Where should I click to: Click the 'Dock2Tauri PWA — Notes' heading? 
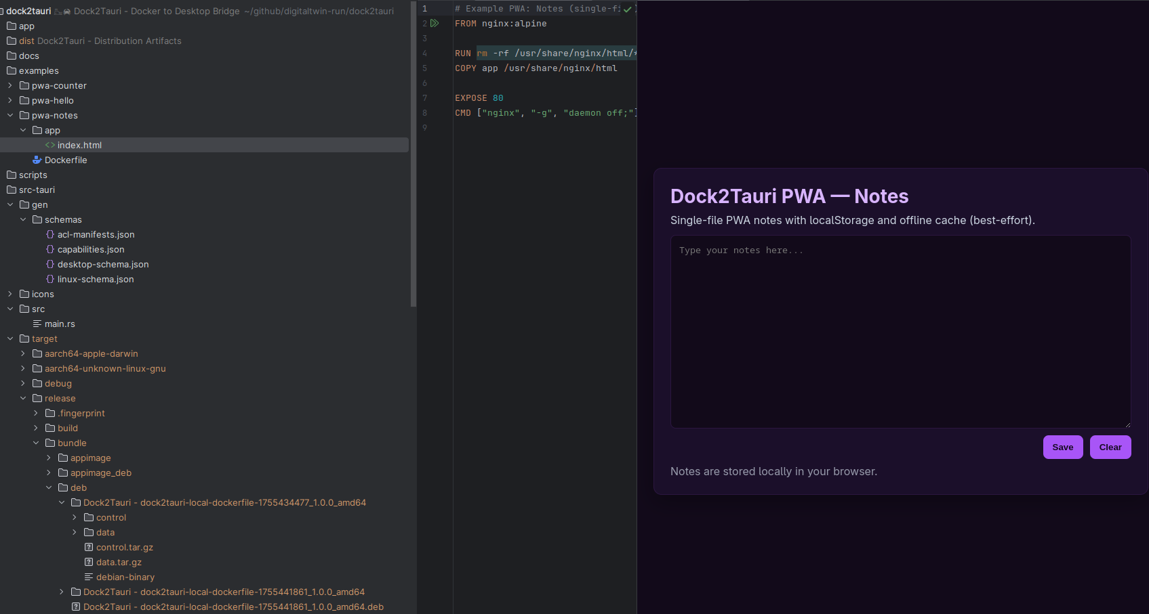[x=789, y=196]
